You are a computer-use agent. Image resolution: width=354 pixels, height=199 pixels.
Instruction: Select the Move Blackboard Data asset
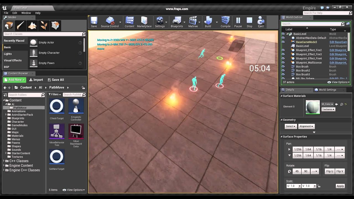coord(76,135)
